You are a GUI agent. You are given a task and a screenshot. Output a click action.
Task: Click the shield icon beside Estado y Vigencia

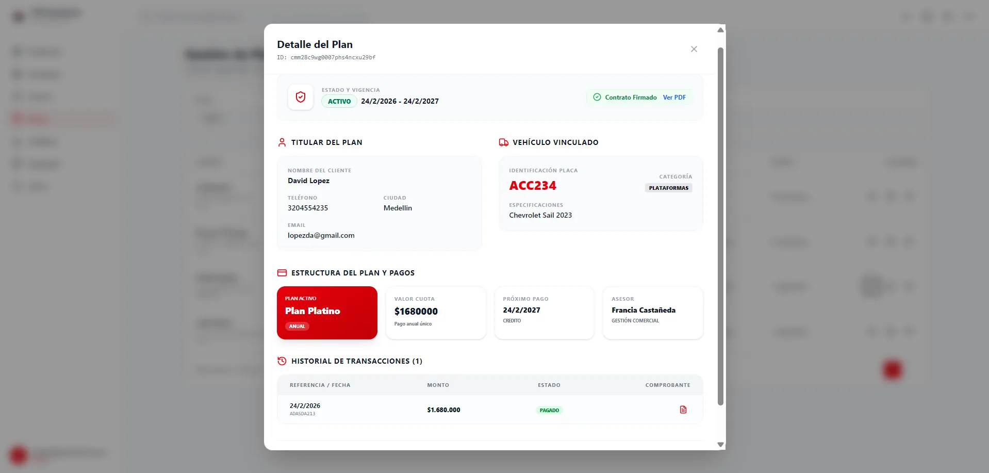[x=301, y=97]
